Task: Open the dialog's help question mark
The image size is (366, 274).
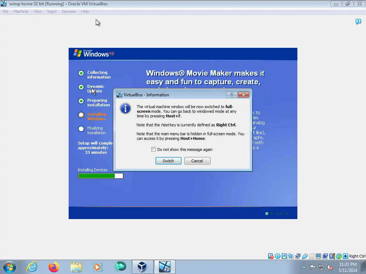Action: tap(232, 95)
